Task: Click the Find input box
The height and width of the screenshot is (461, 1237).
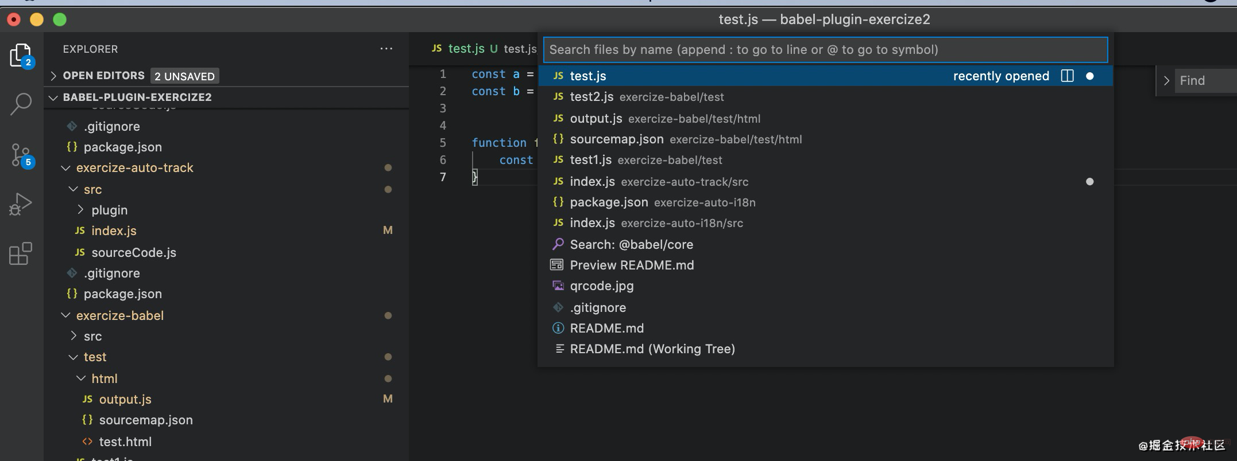Action: coord(1206,81)
